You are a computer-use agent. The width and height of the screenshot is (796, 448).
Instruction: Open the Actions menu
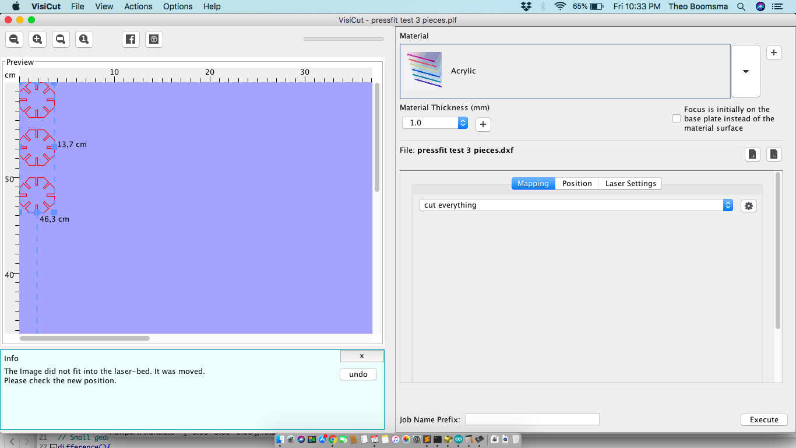tap(138, 6)
